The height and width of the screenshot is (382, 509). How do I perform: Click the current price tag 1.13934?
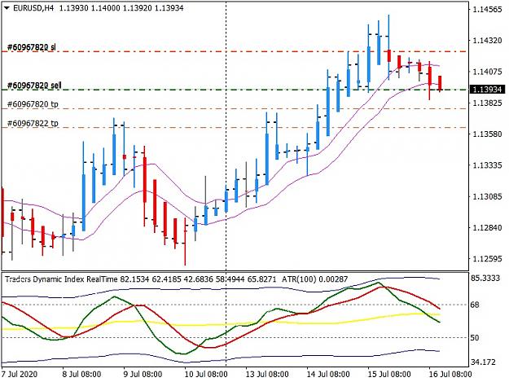pos(487,90)
